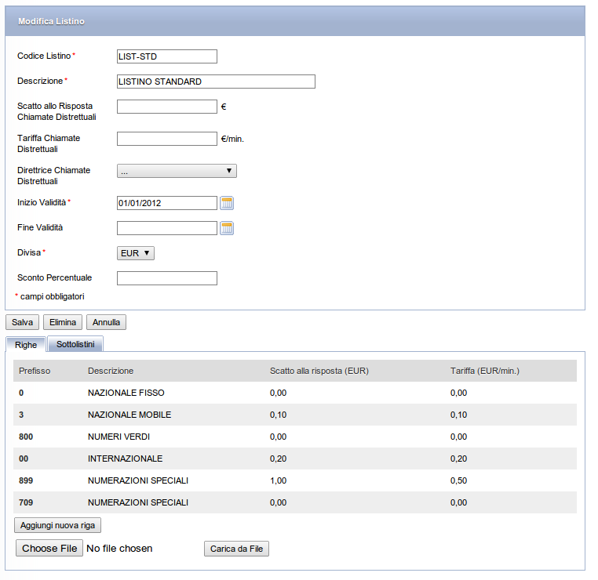598x580 pixels.
Task: Focus the Sconto Percentuale input field
Action: (x=167, y=278)
